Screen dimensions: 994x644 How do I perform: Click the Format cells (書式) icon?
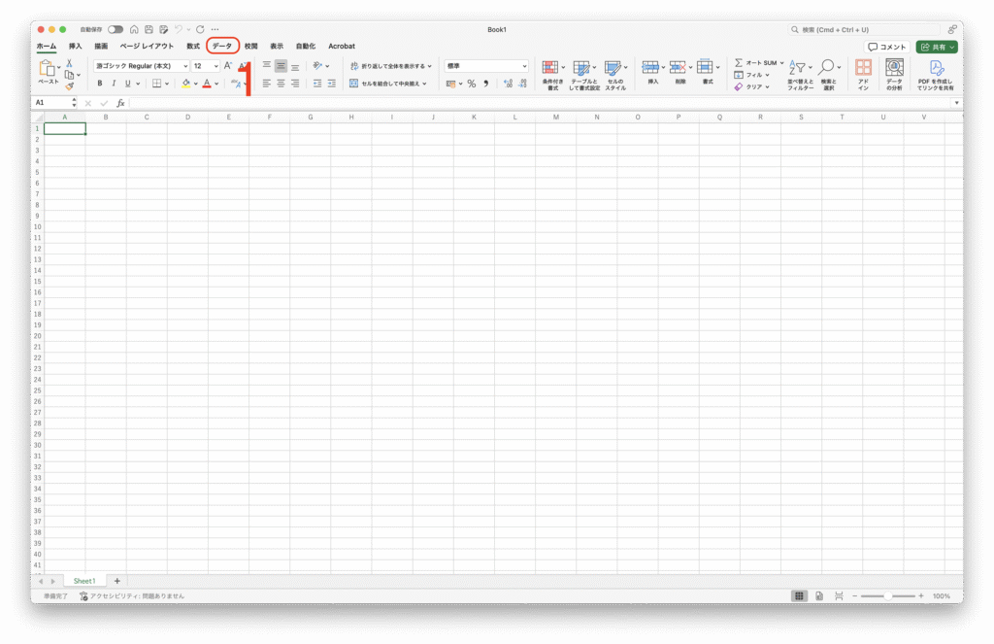(705, 67)
